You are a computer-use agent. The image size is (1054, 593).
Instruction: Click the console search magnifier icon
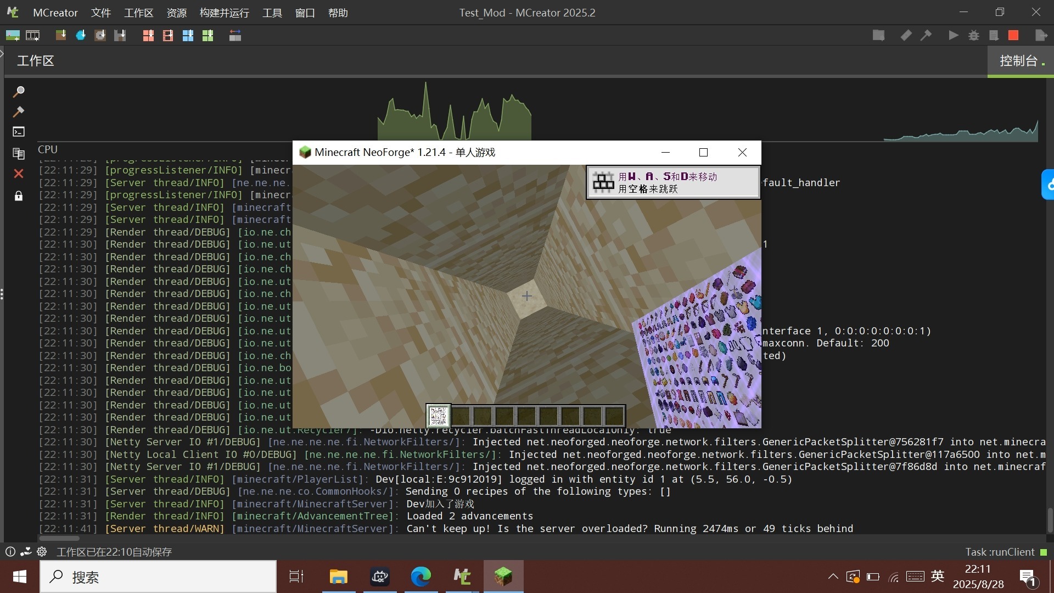[19, 91]
